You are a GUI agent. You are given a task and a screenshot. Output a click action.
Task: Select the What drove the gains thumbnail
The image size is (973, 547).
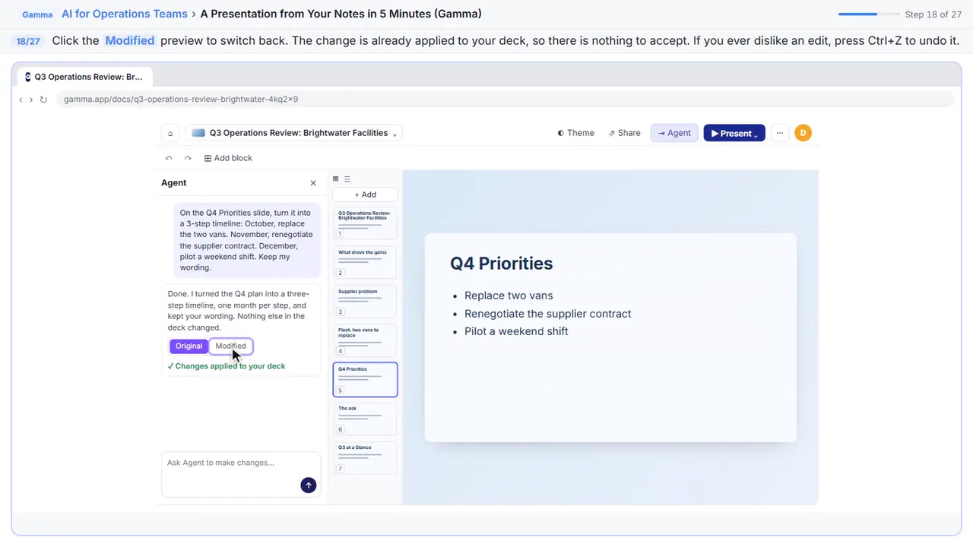[365, 262]
